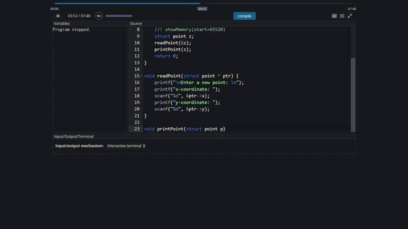This screenshot has height=229, width=408.
Task: Select the Variables panel header
Action: point(62,24)
